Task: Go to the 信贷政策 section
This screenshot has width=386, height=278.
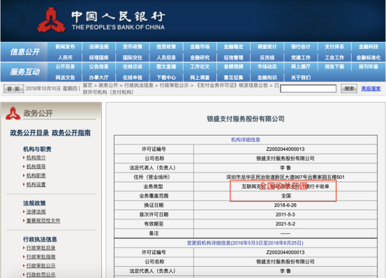Action: (166, 47)
